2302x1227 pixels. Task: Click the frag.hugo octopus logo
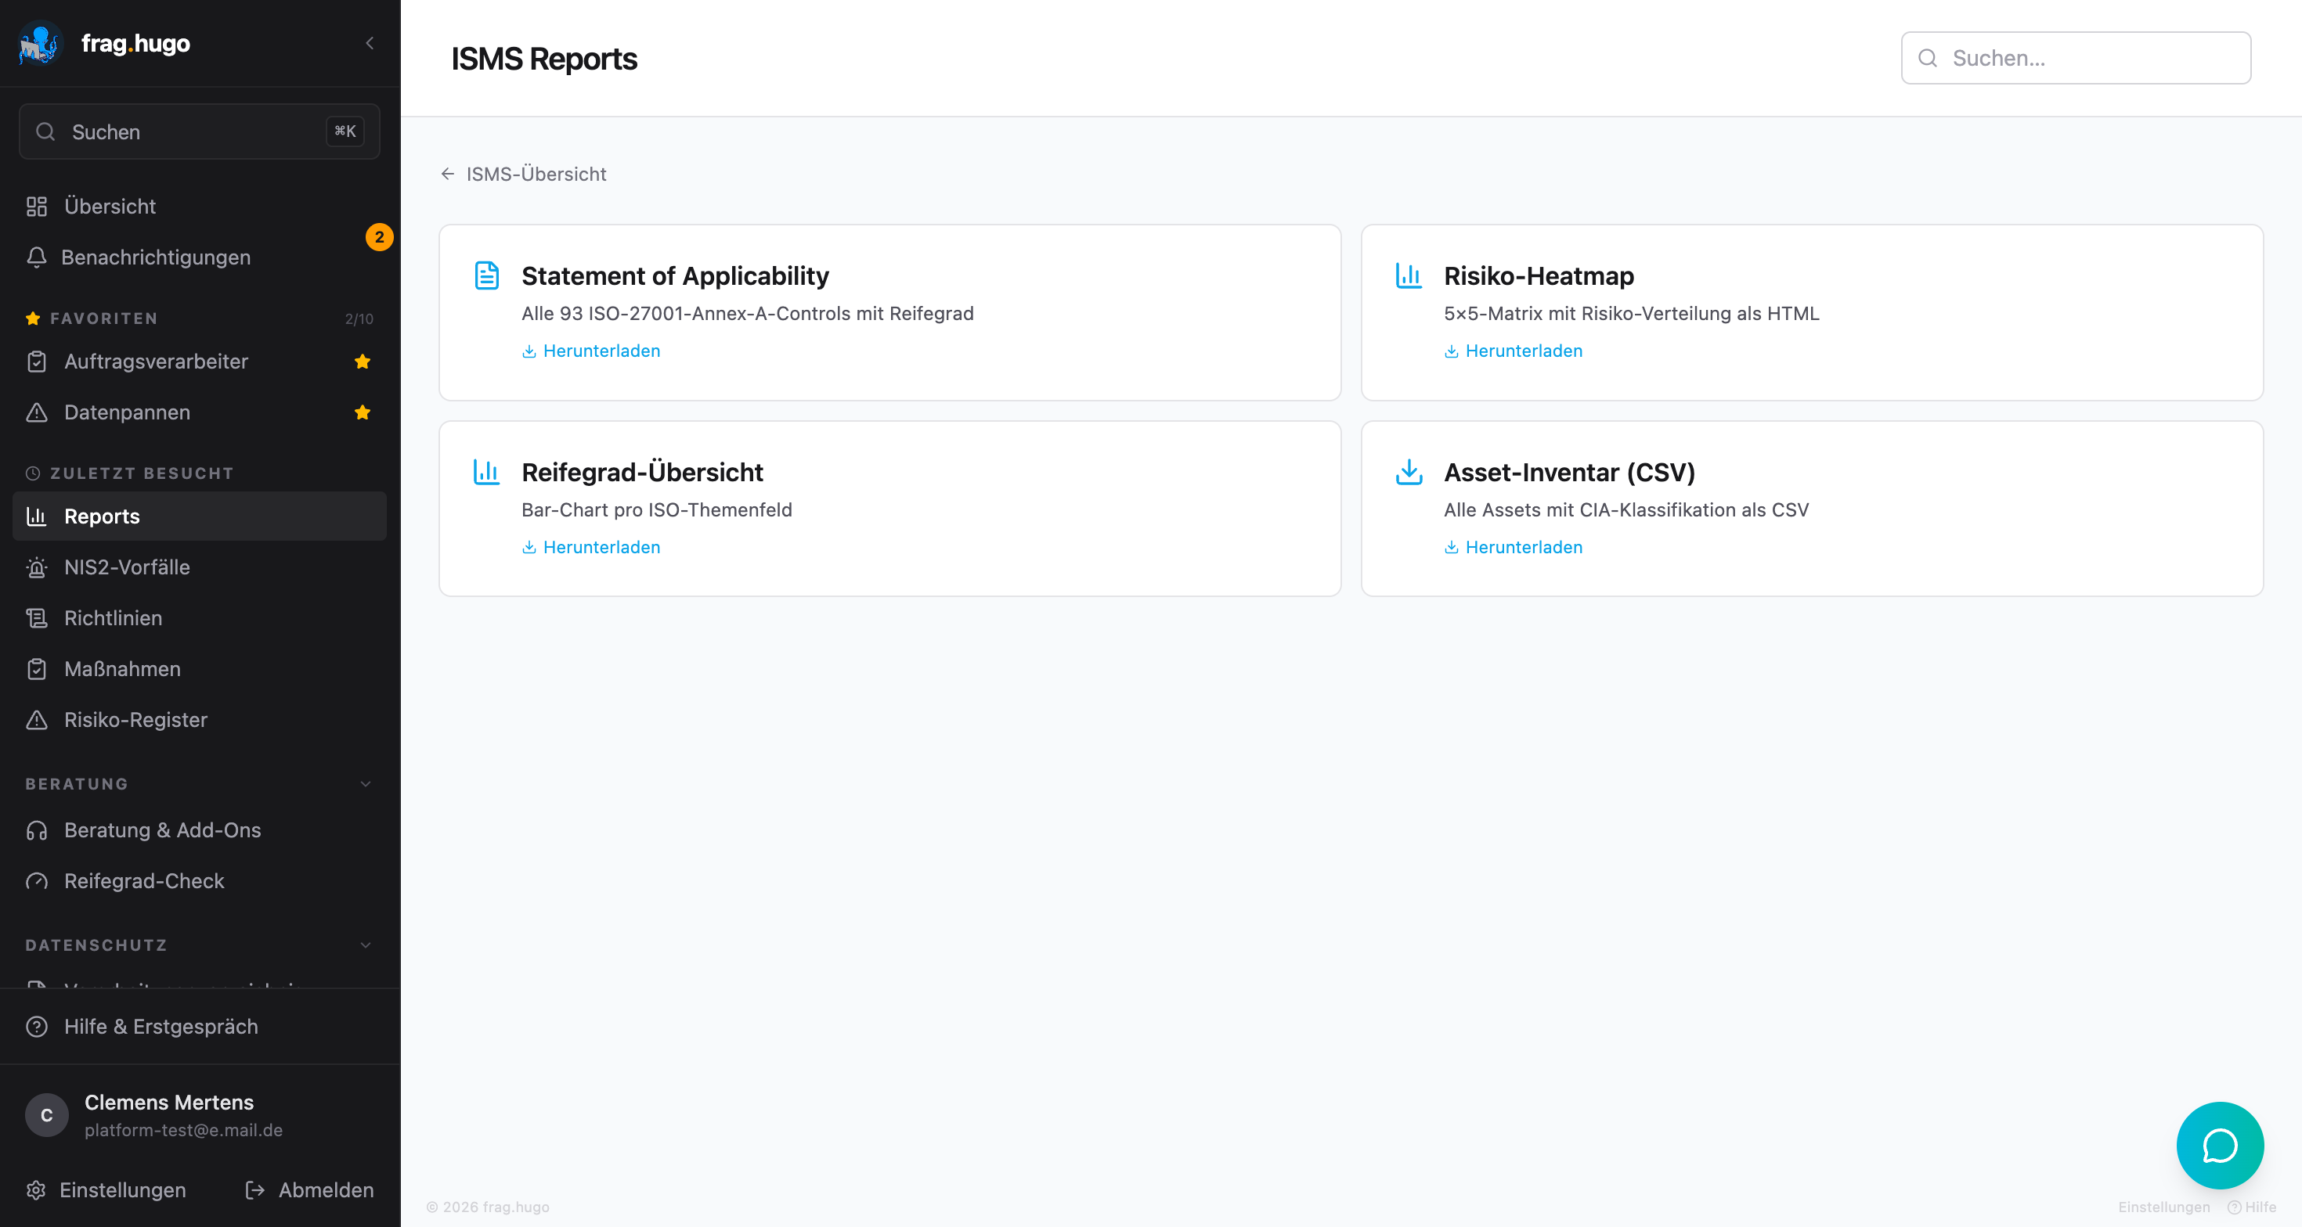(40, 43)
